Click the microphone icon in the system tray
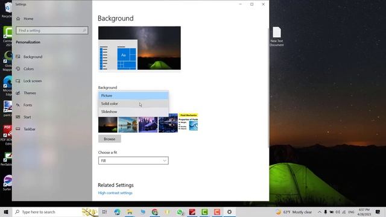The image size is (386, 217). click(326, 212)
